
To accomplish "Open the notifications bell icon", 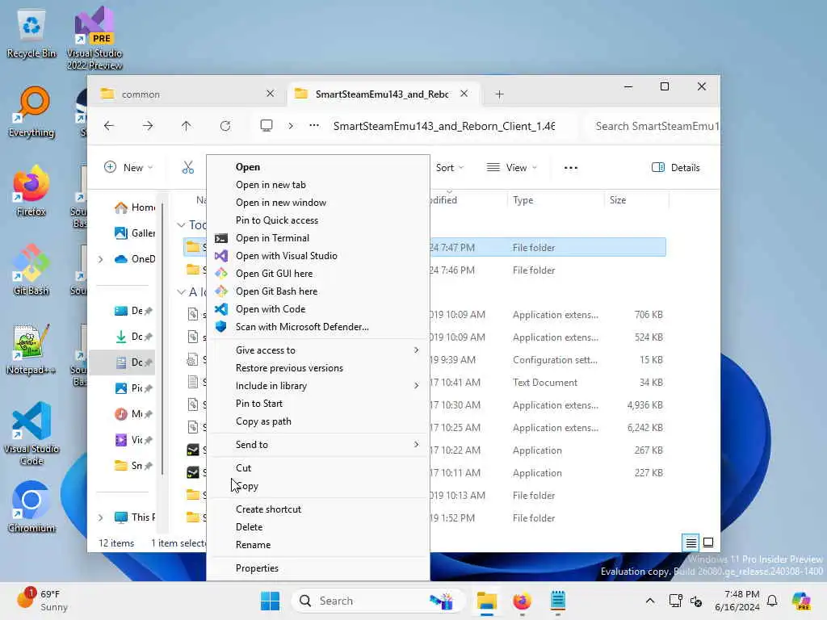I will click(x=772, y=601).
